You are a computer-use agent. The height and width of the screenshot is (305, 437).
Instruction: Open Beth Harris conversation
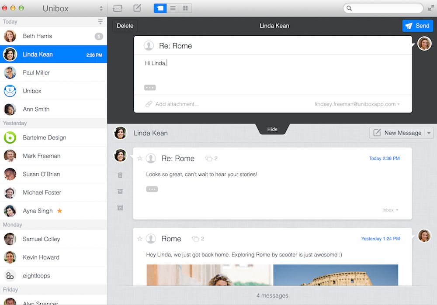coord(53,36)
